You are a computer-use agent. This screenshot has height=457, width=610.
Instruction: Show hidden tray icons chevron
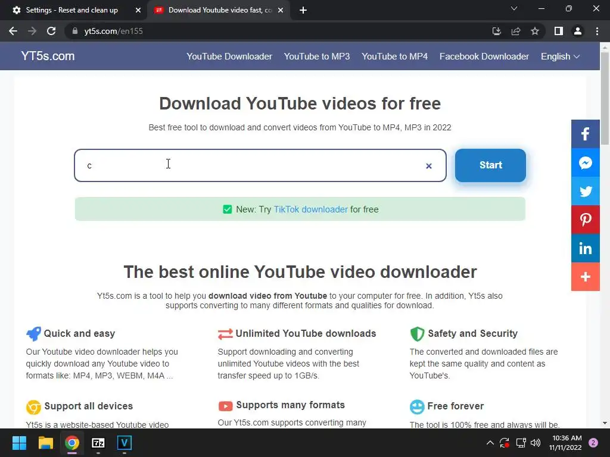coord(490,443)
